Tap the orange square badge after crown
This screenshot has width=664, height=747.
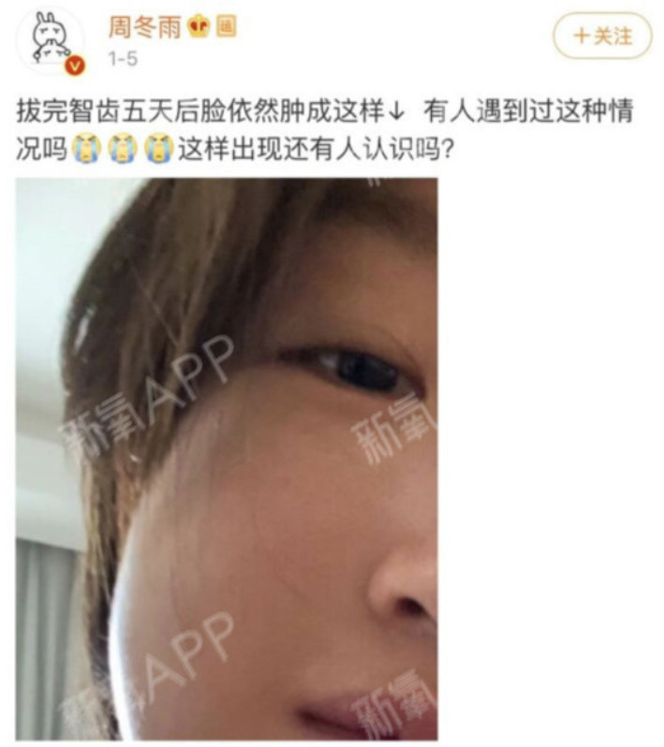tap(226, 26)
